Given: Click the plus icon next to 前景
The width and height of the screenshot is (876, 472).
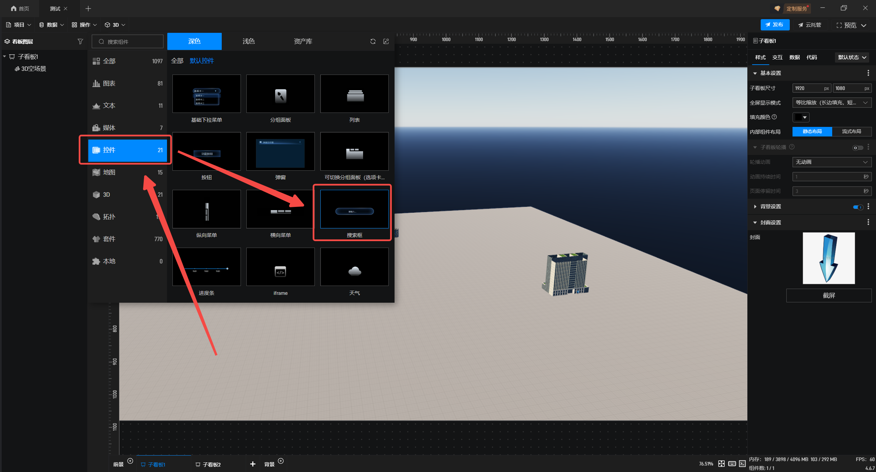Looking at the screenshot, I should [x=130, y=461].
